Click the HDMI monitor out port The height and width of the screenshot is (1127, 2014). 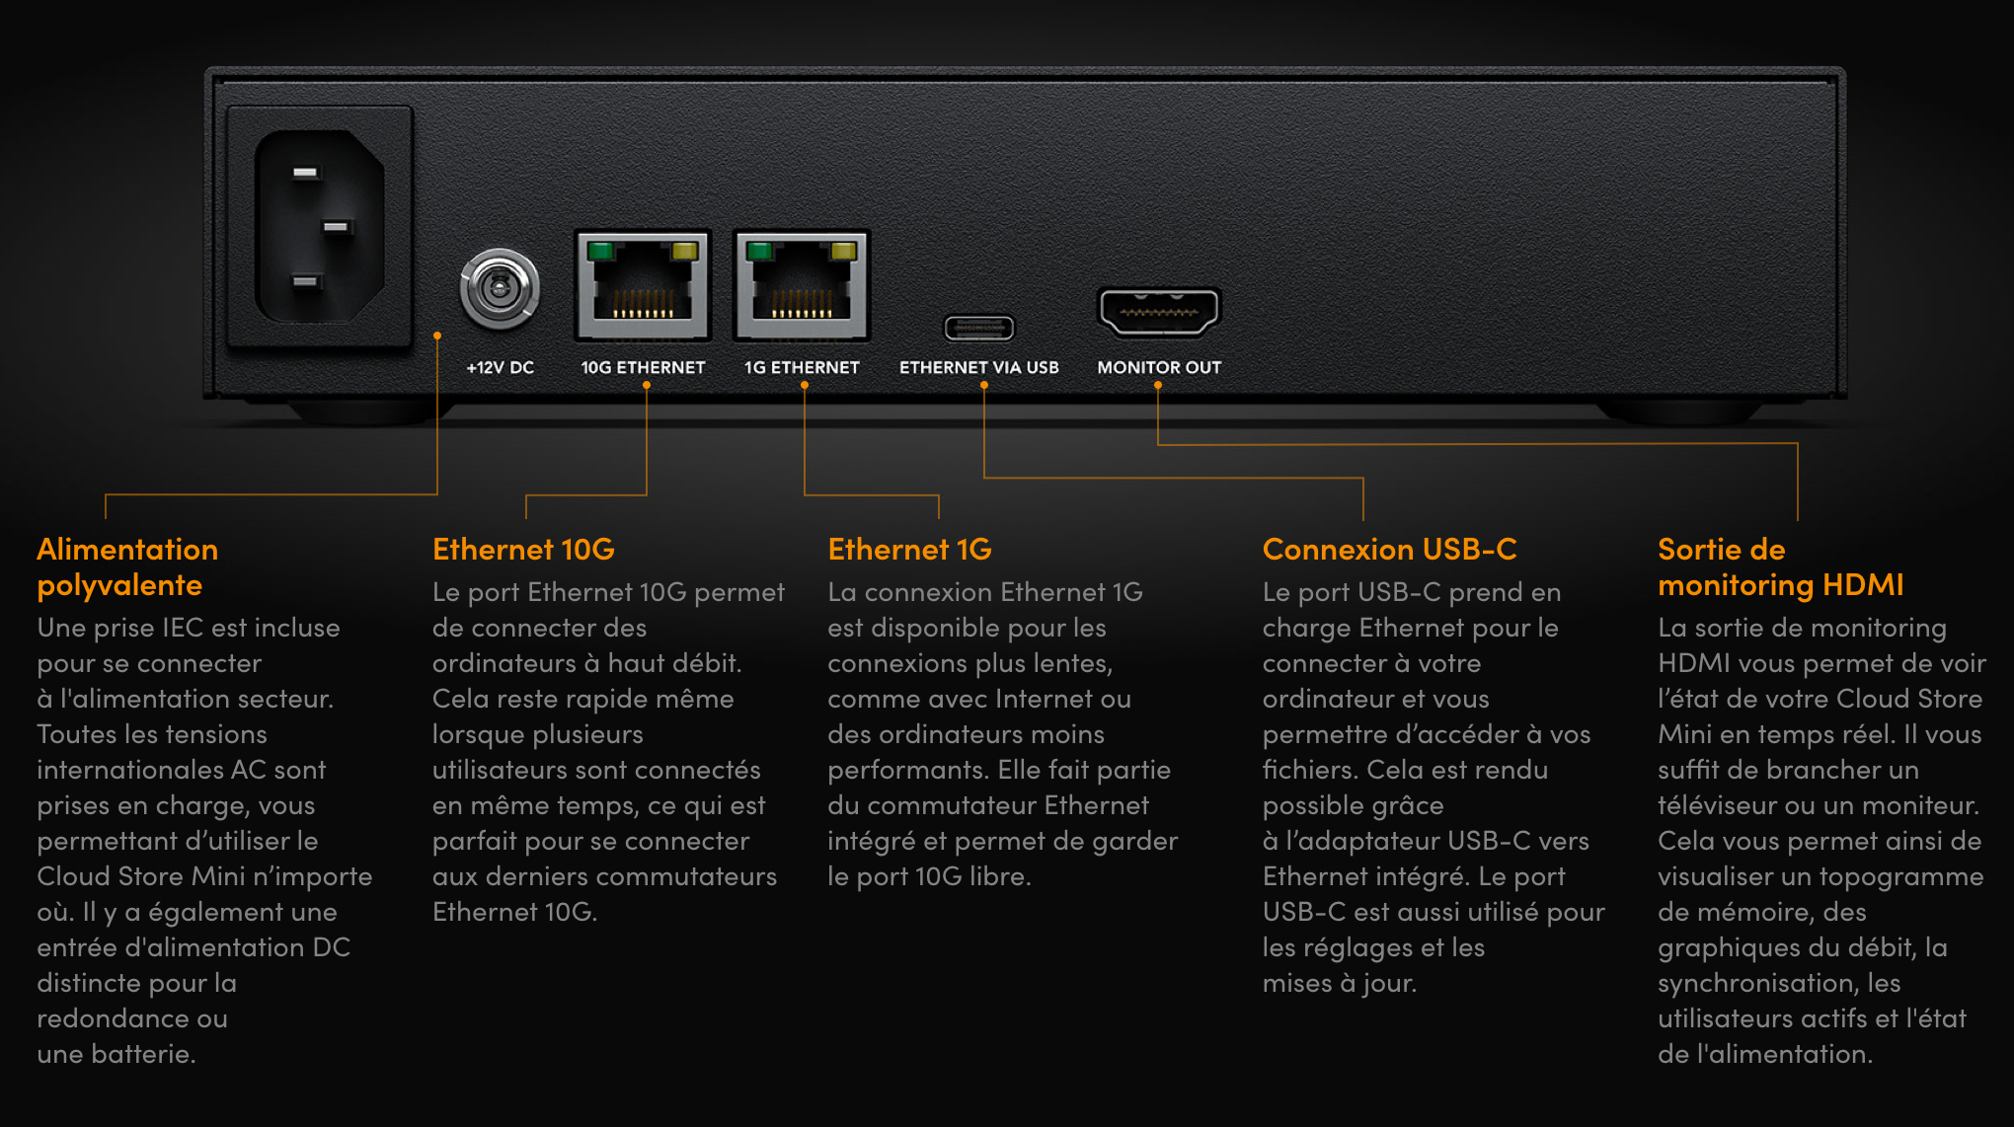pos(1159,312)
